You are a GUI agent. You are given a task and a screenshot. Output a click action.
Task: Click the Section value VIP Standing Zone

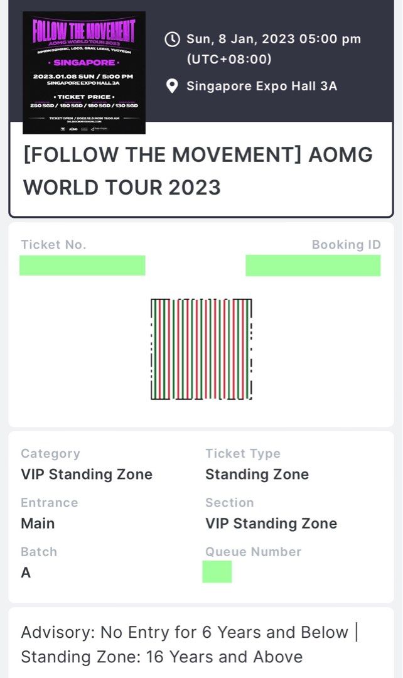[271, 523]
